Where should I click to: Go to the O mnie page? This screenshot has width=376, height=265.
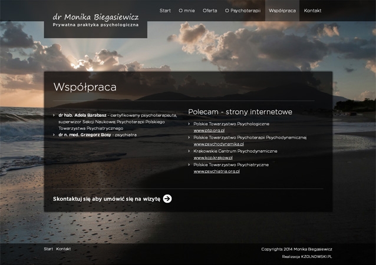pyautogui.click(x=187, y=11)
